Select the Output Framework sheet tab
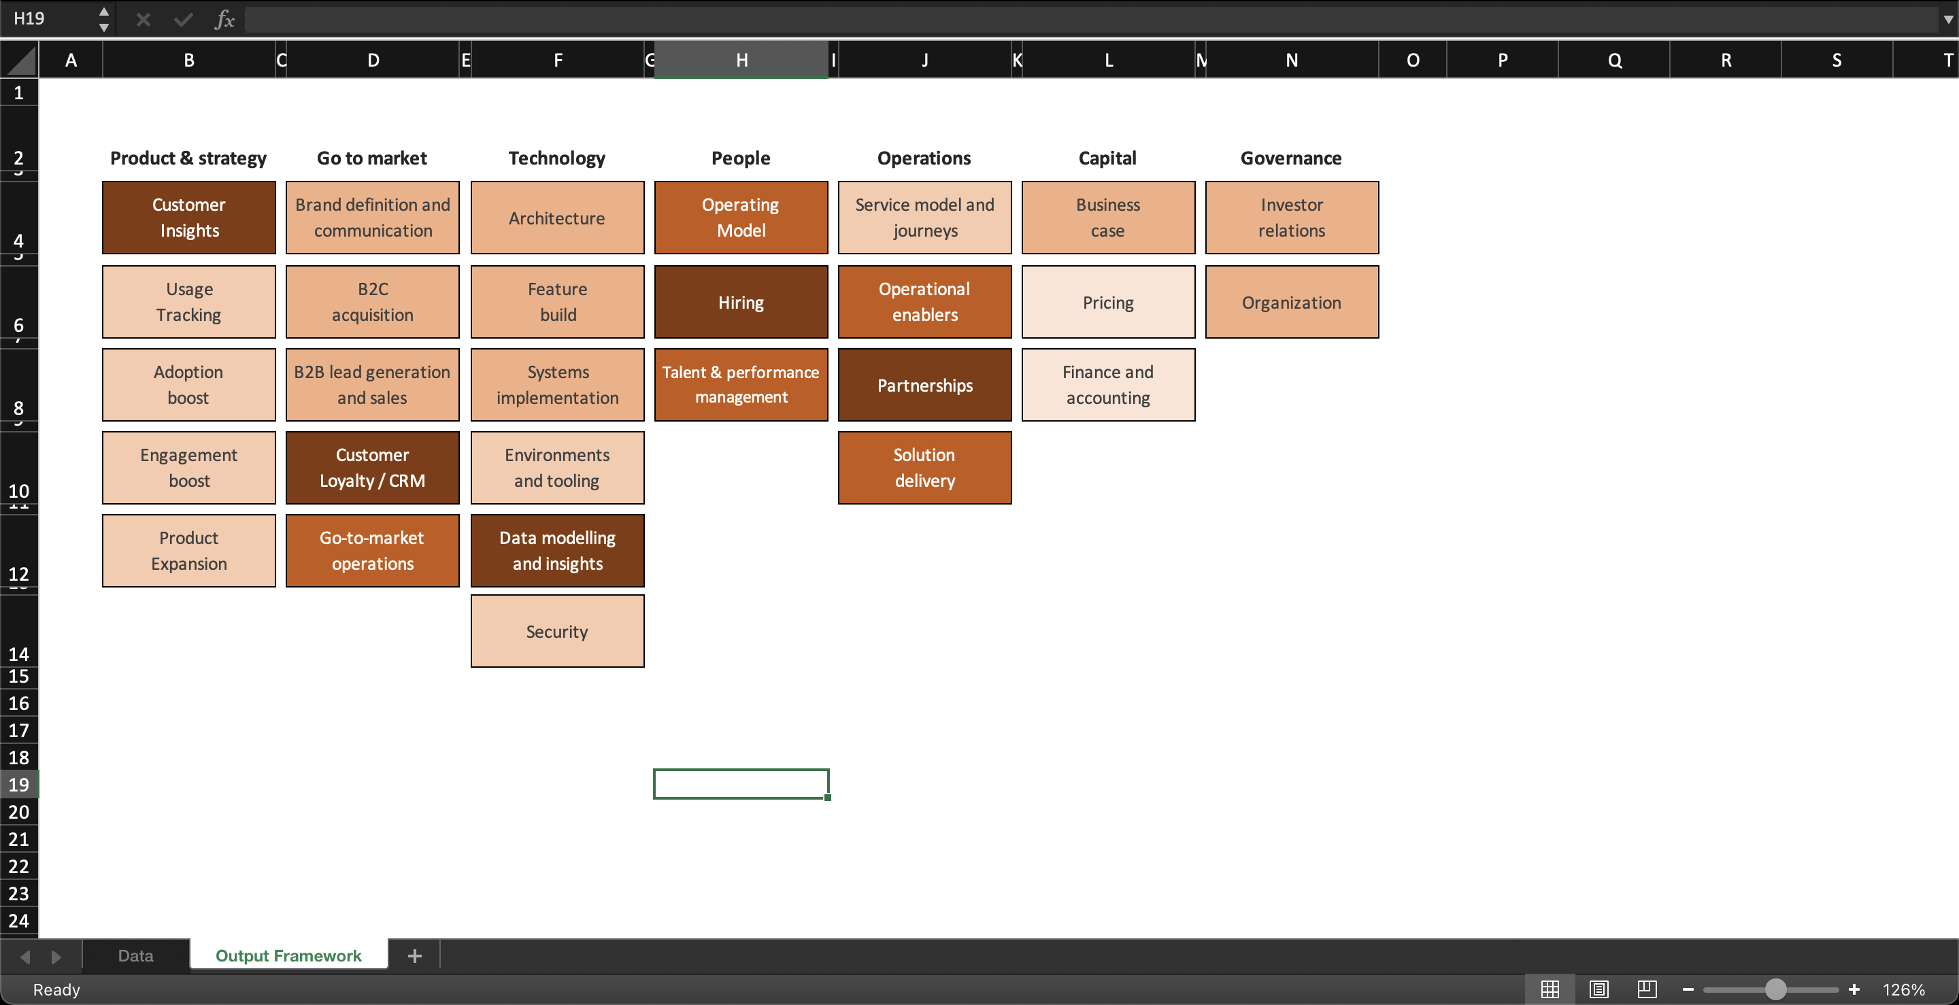 coord(288,955)
